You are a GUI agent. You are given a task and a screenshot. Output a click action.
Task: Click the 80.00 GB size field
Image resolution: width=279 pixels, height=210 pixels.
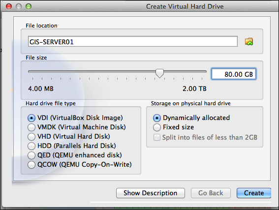[x=234, y=74]
